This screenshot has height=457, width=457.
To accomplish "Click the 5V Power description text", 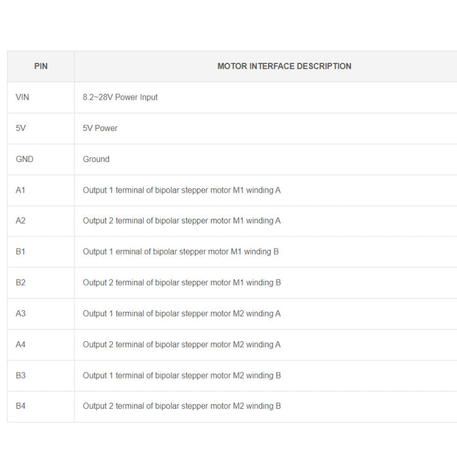I will [100, 129].
